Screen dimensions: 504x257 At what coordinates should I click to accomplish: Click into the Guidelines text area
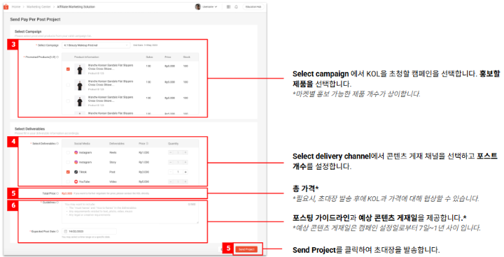click(130, 212)
